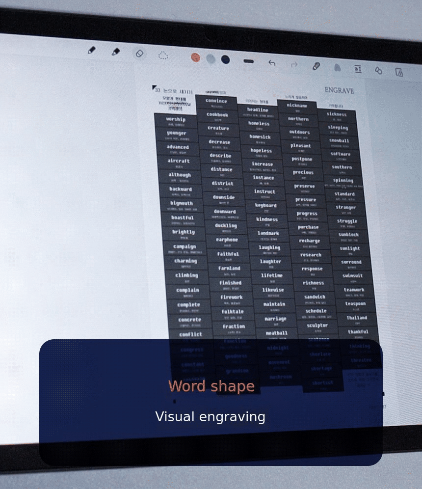Tap the page lock icon
The height and width of the screenshot is (489, 422).
(x=399, y=72)
